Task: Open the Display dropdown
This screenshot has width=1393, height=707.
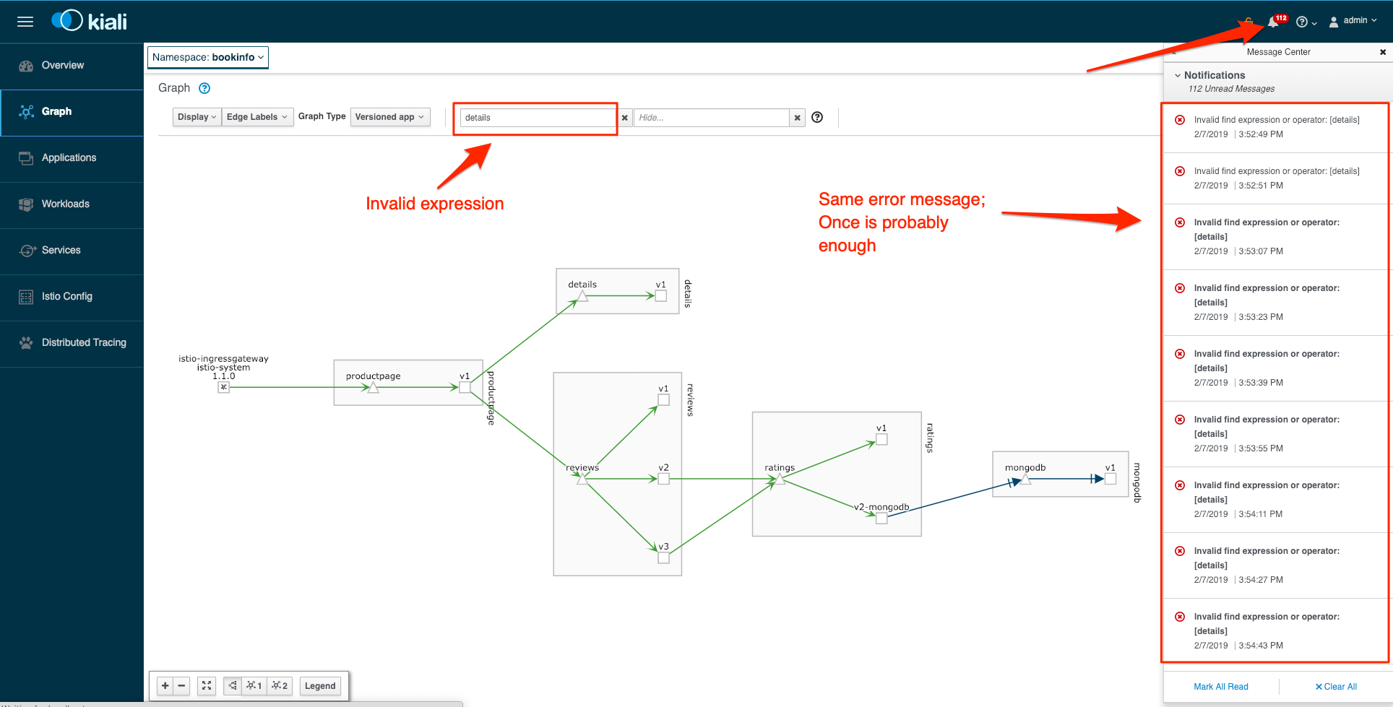Action: [197, 117]
